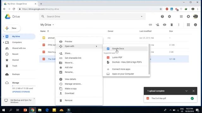Click the preview eye toolbar icon

click(164, 25)
